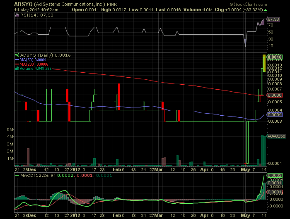Click the 87.33 RSI value tag

click(273, 19)
